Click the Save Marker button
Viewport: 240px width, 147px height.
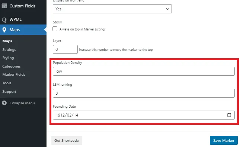click(224, 140)
